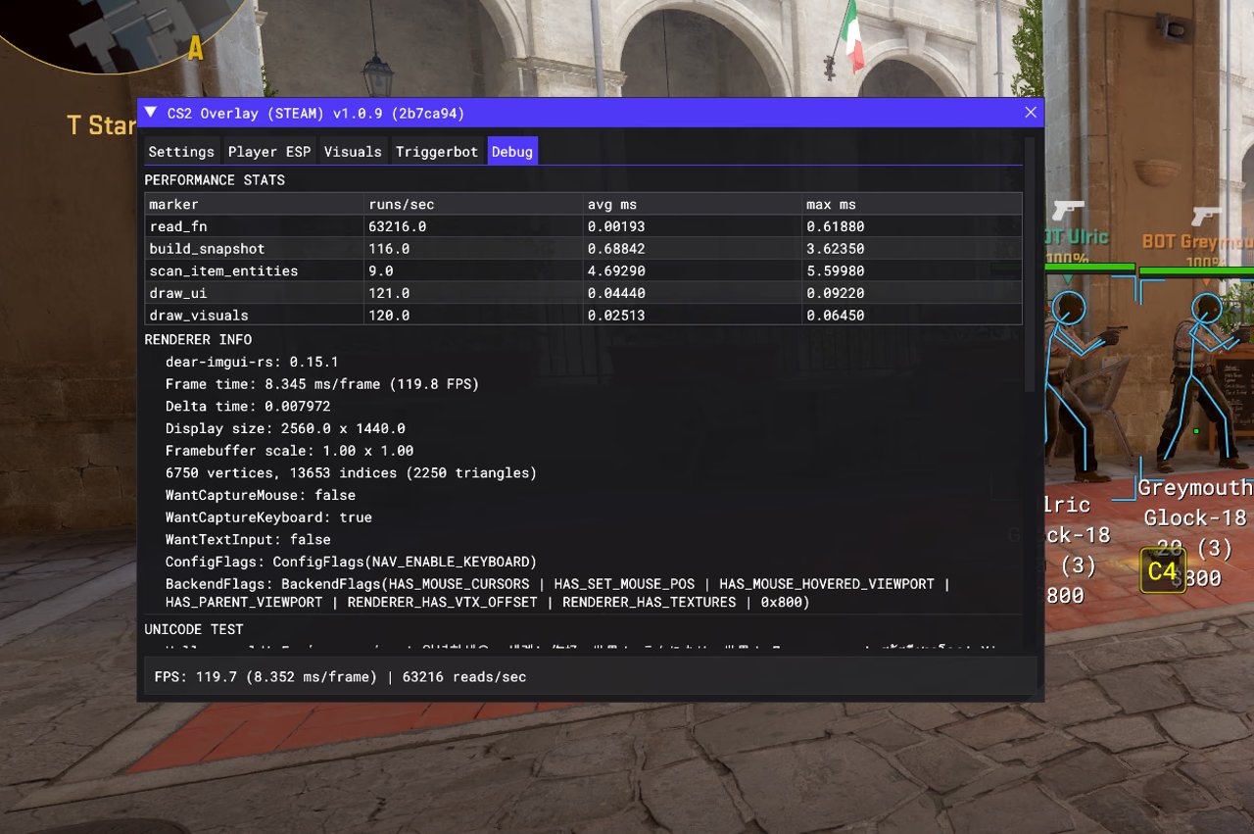Image resolution: width=1254 pixels, height=834 pixels.
Task: Click the avg ms value 4.69290
Action: click(616, 270)
